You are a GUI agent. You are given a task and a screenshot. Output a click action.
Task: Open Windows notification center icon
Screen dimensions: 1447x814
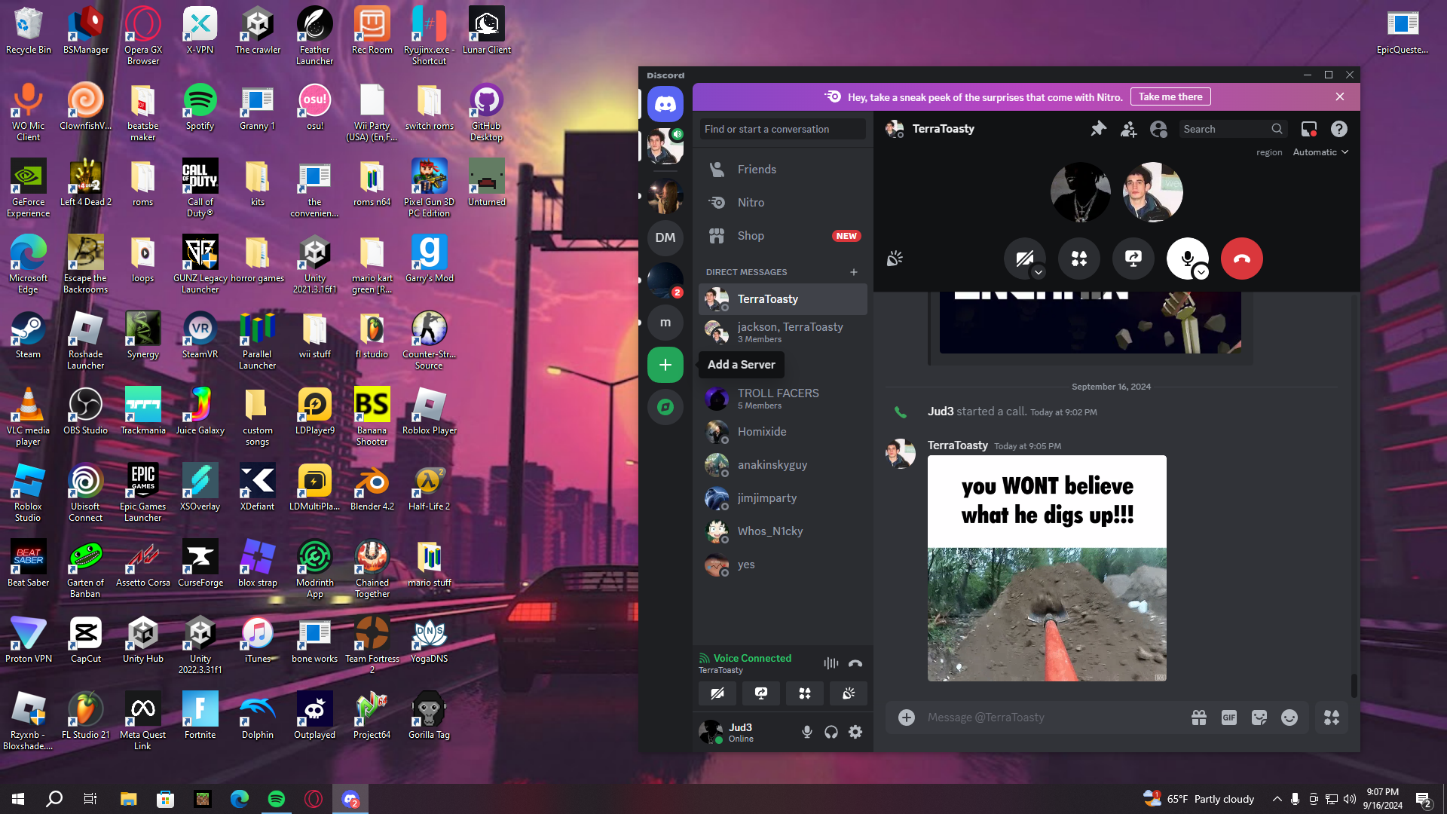click(1424, 799)
